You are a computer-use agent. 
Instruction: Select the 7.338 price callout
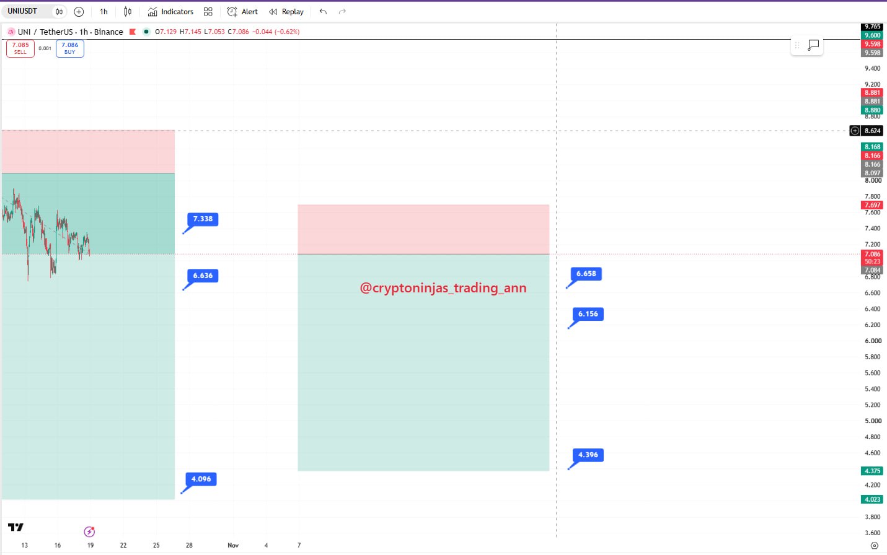pos(203,219)
